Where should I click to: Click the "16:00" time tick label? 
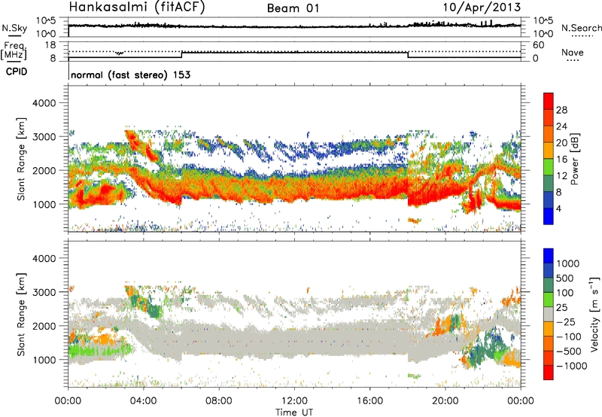[369, 401]
